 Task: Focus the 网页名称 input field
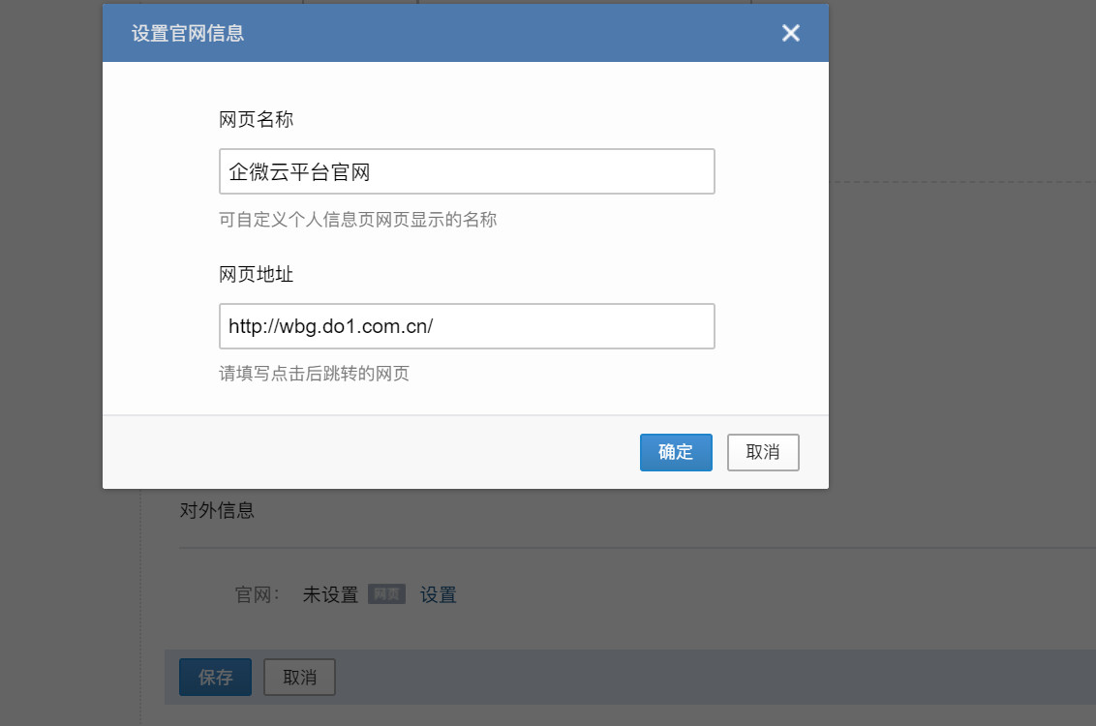click(467, 171)
